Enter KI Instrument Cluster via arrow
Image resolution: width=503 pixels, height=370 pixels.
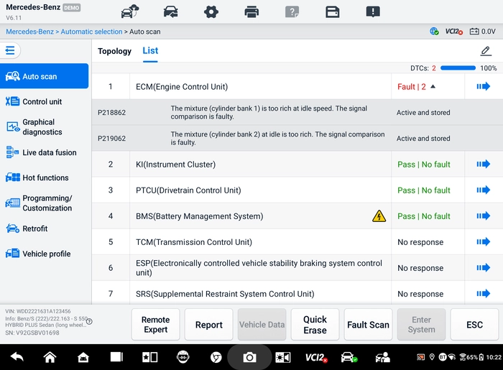tap(483, 164)
